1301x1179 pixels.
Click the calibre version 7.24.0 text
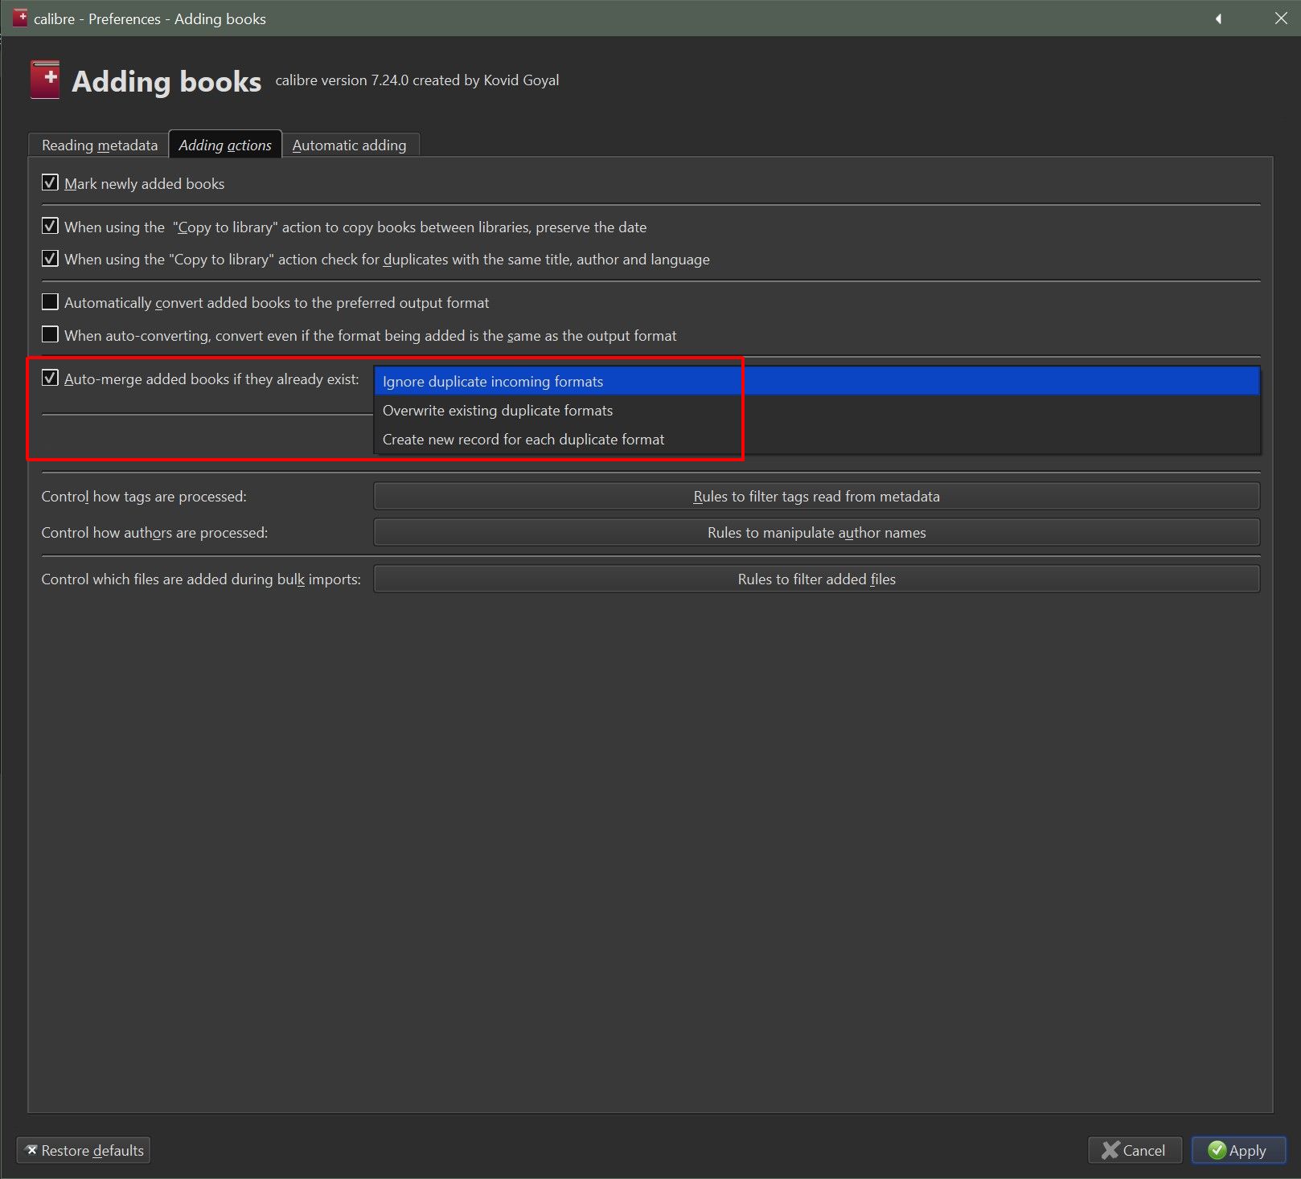417,80
